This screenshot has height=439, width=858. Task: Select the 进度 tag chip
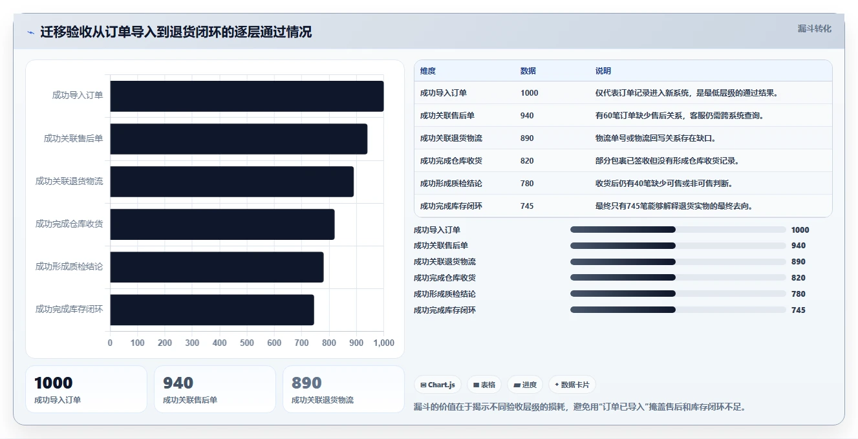(x=525, y=385)
